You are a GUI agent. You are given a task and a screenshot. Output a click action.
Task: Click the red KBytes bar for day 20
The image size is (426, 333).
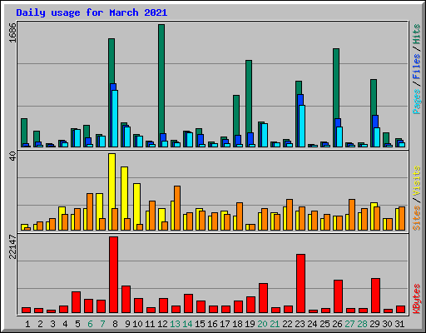[x=263, y=298]
